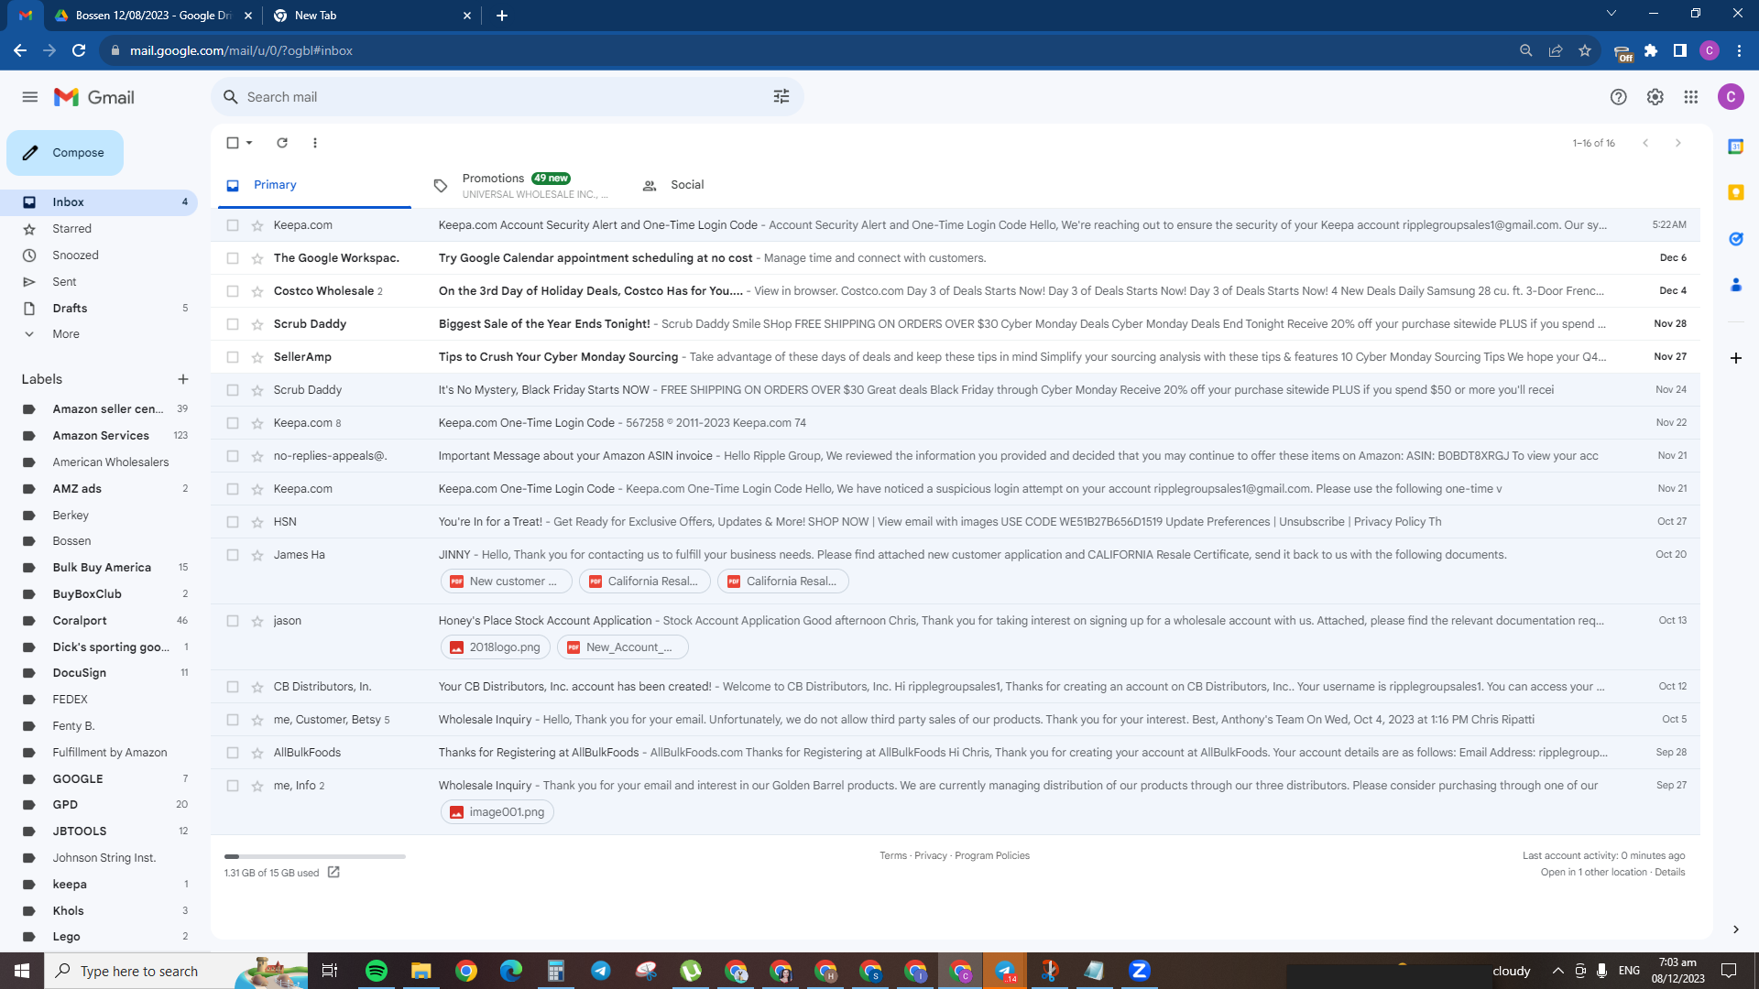The height and width of the screenshot is (989, 1759).
Task: Open the Amazon Services label
Action: [99, 436]
